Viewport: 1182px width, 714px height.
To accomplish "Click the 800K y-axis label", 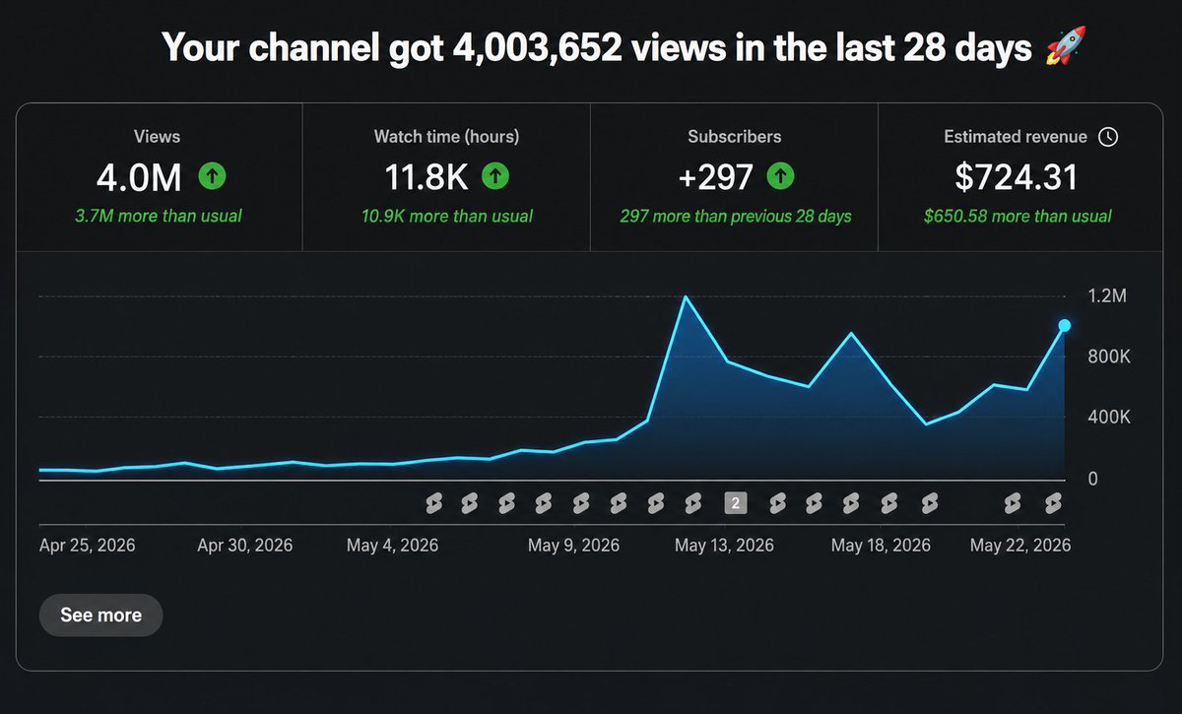I will coord(1108,357).
